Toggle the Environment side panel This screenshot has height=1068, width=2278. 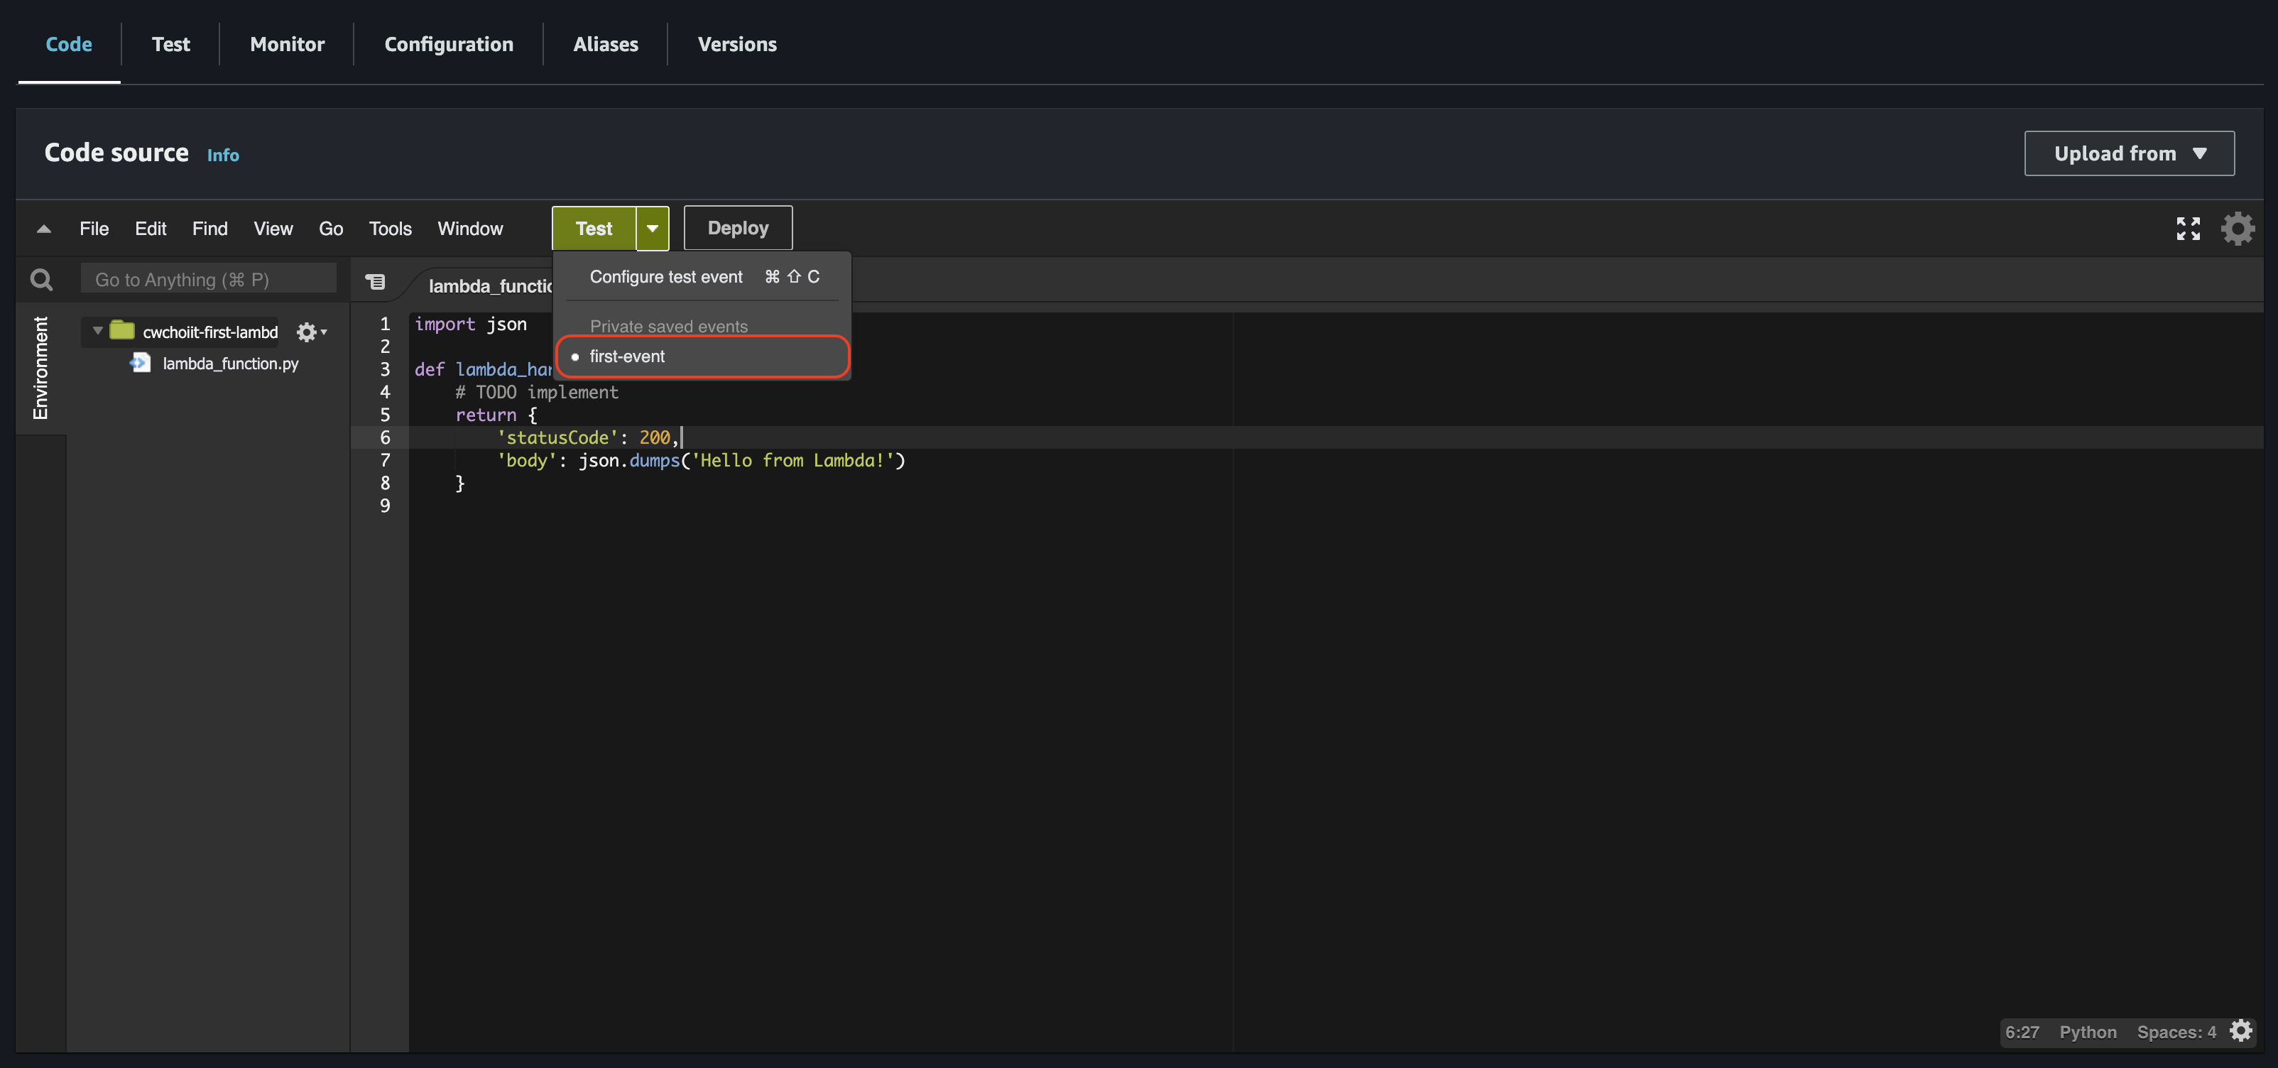click(x=40, y=367)
